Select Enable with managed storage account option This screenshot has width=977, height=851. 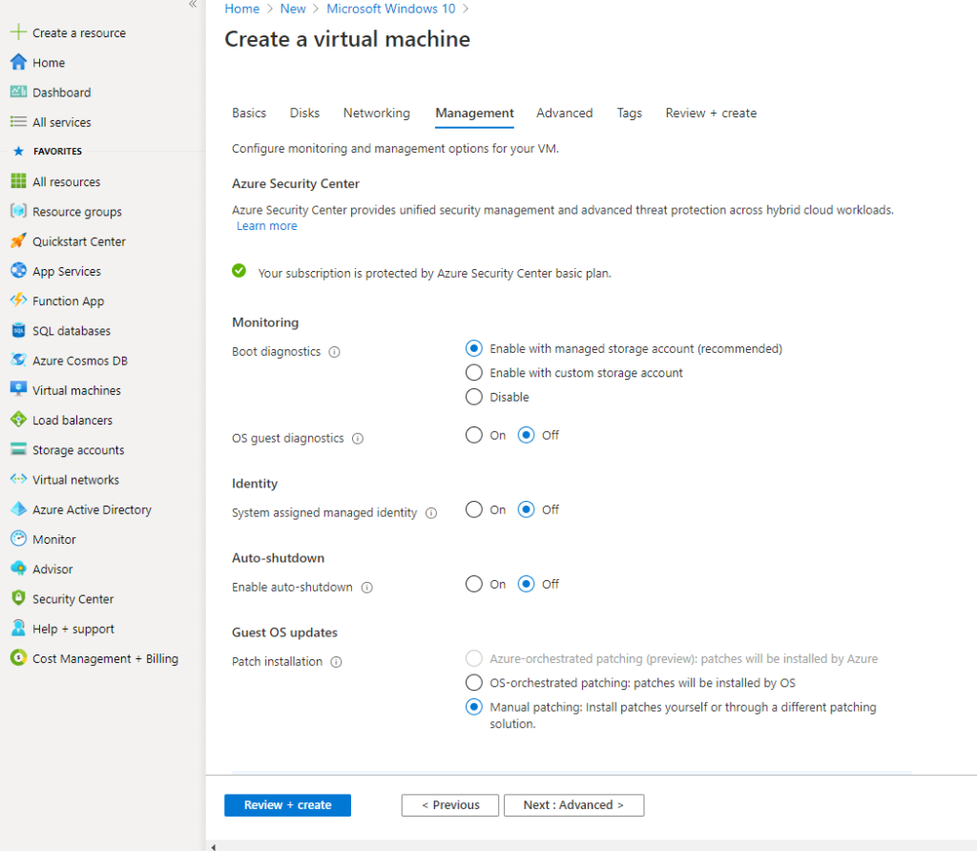(474, 348)
